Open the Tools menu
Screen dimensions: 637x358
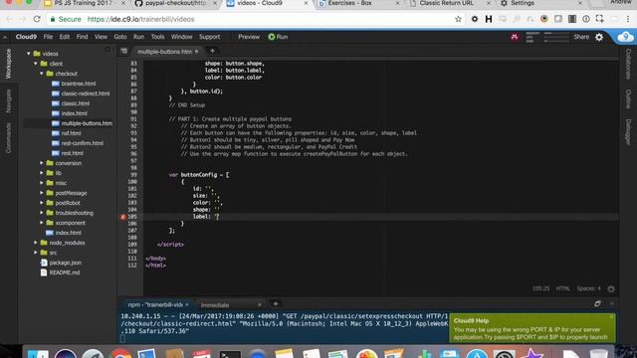(x=157, y=37)
